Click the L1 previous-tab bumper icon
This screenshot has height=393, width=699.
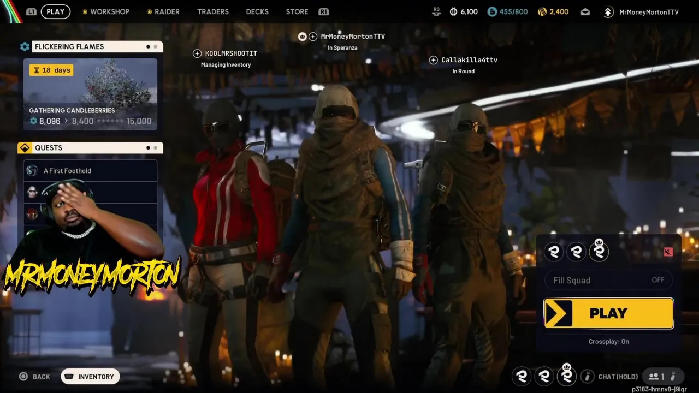[x=31, y=11]
